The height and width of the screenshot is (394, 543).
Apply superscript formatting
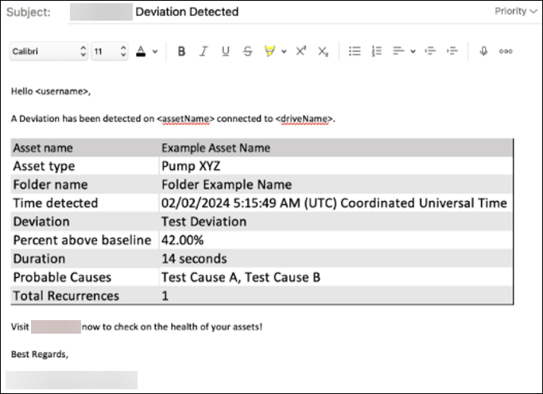coord(301,52)
